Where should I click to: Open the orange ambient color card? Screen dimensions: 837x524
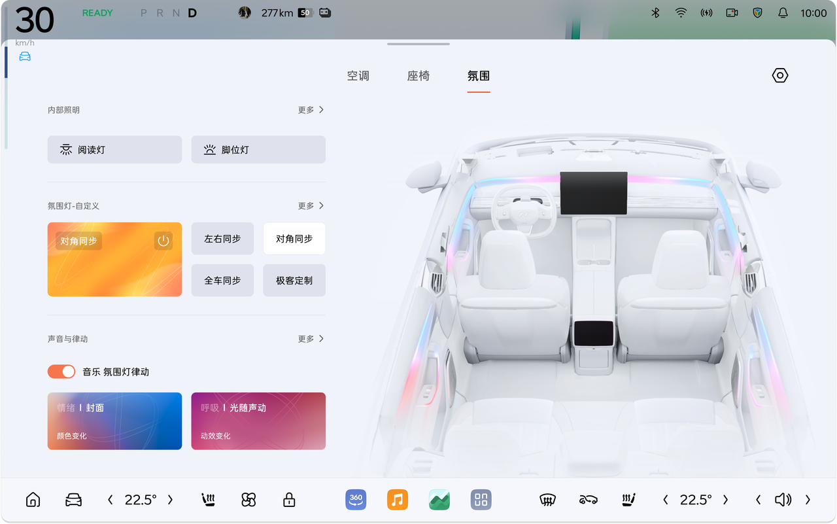click(x=114, y=259)
